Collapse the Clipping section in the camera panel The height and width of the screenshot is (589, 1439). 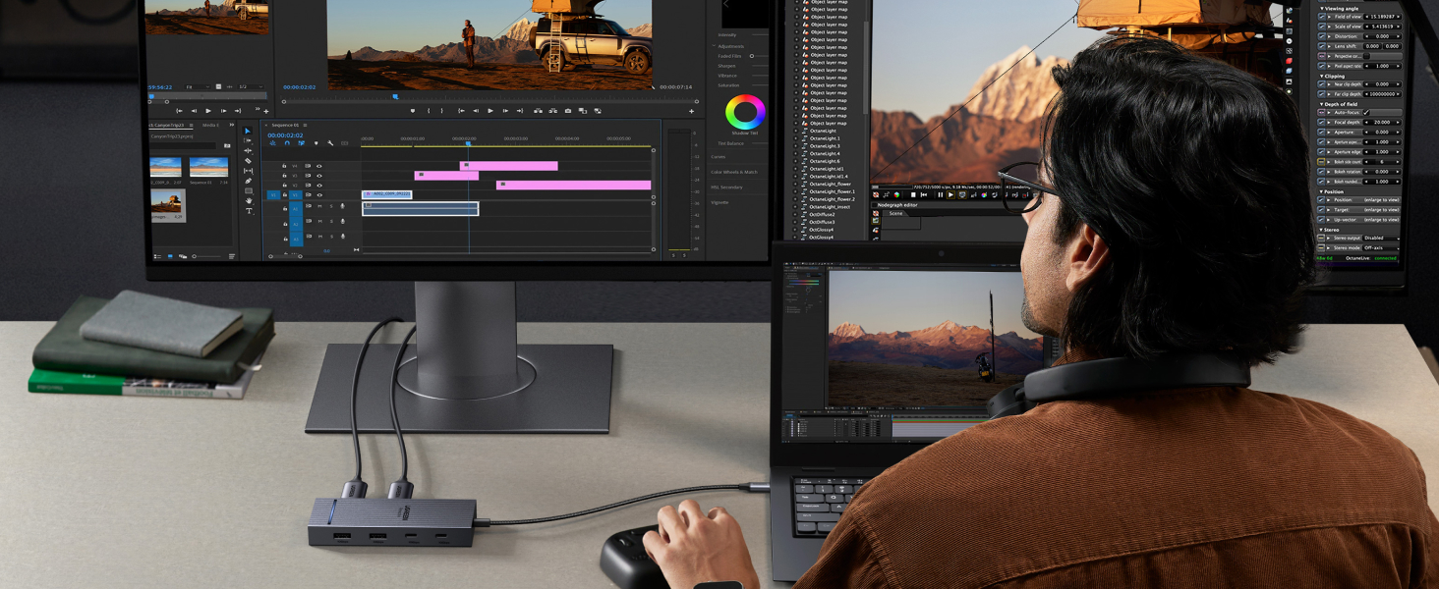pyautogui.click(x=1321, y=76)
